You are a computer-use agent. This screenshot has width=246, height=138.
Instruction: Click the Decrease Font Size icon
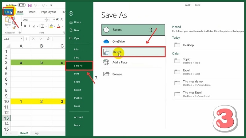point(62,19)
